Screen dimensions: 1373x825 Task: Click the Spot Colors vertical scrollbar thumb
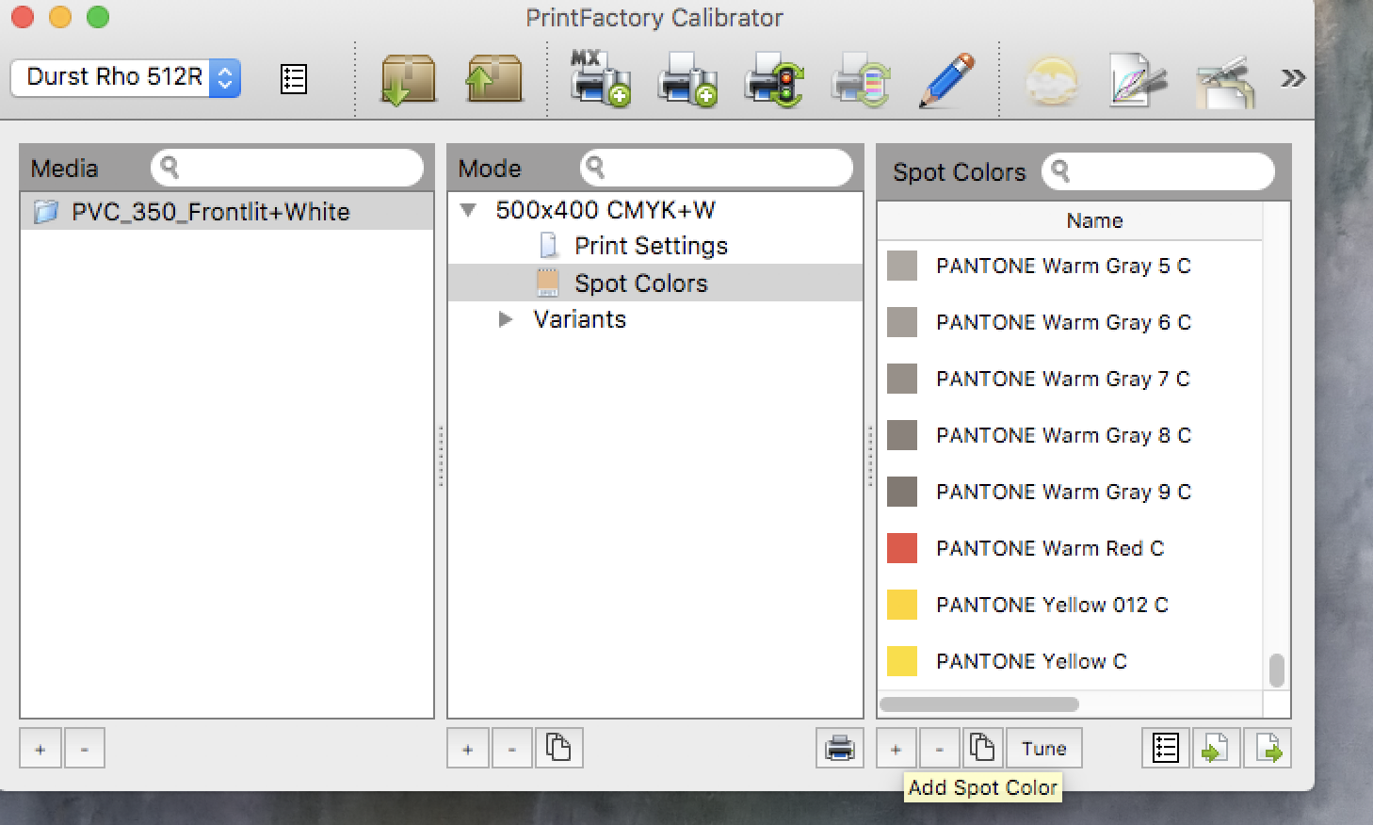coord(1277,671)
